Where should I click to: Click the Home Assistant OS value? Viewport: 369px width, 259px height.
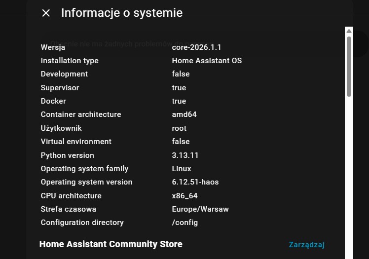coord(207,61)
